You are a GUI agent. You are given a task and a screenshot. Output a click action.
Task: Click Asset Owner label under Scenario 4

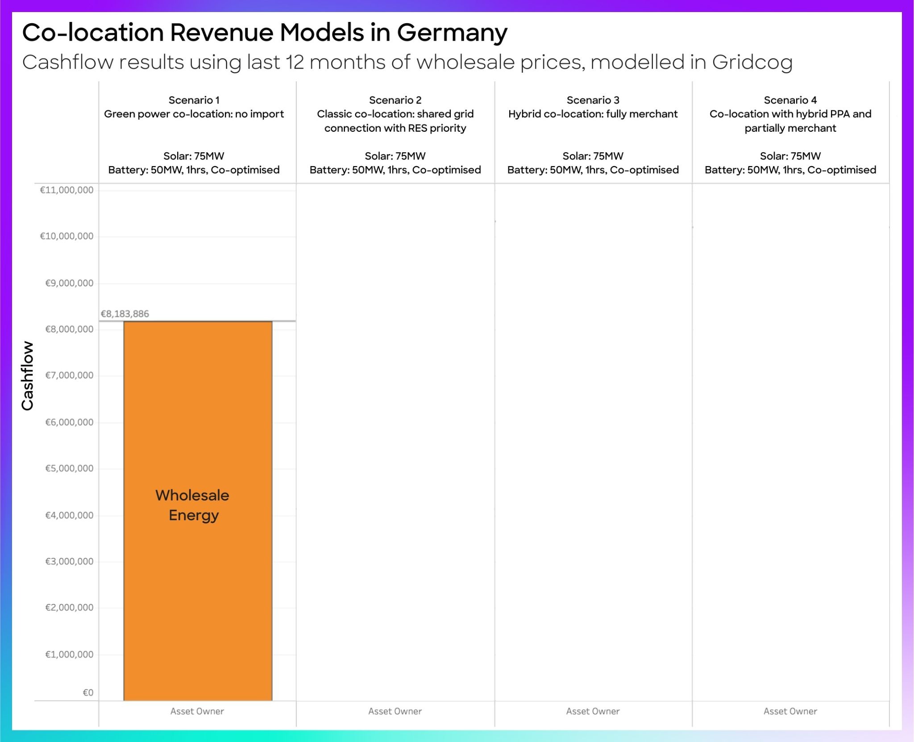(790, 711)
